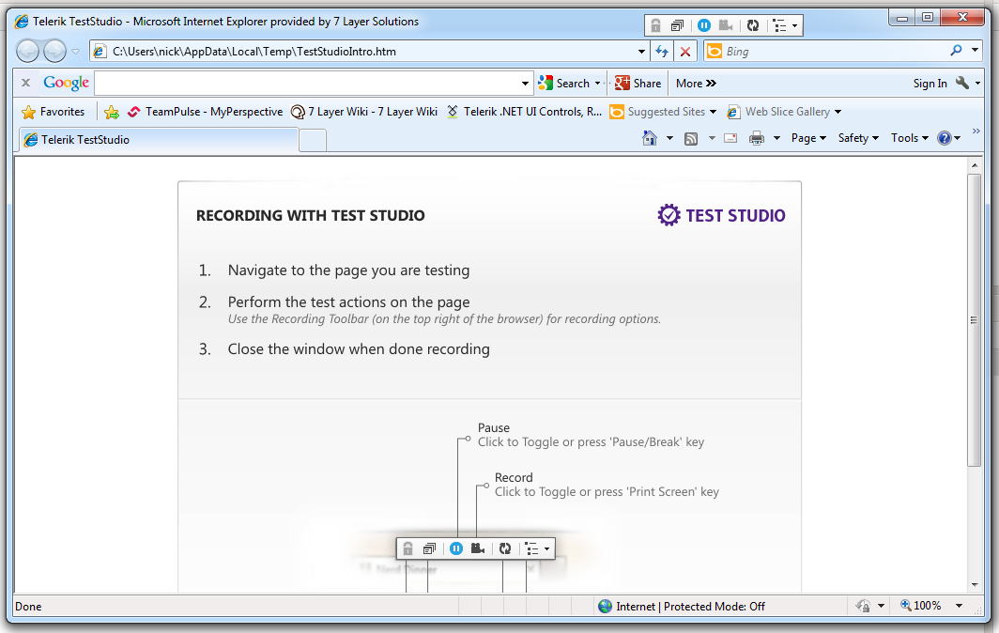This screenshot has height=633, width=999.
Task: Go forward with the Forward arrow button
Action: tap(54, 51)
